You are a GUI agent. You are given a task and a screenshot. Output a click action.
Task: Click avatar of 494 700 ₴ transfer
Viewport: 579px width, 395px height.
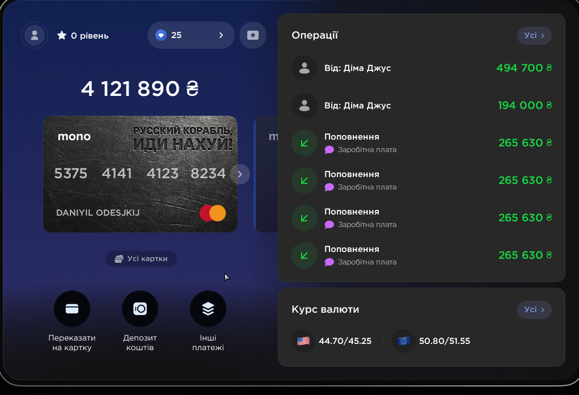coord(305,68)
